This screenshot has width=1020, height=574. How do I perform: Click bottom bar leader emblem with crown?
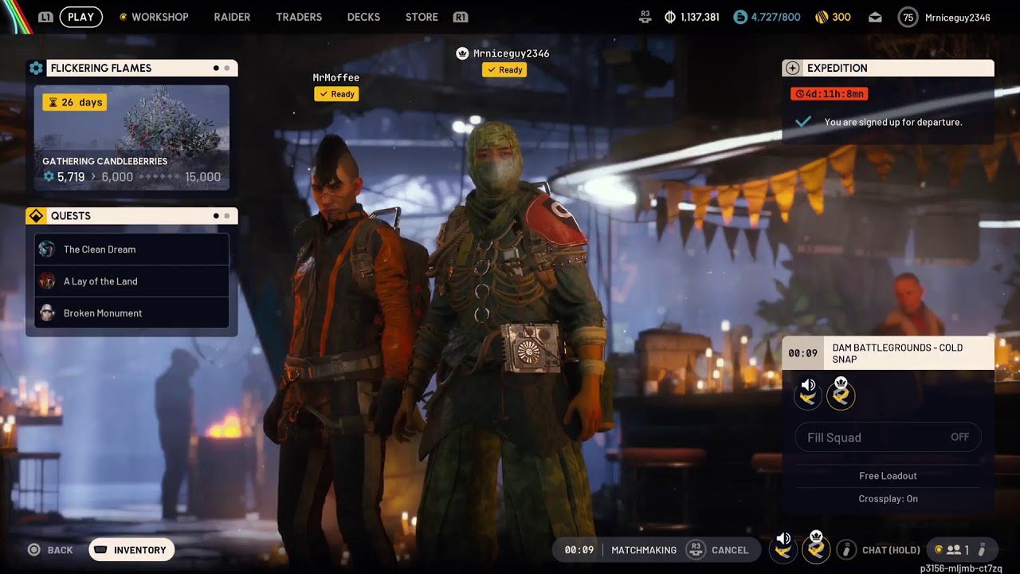click(x=816, y=548)
